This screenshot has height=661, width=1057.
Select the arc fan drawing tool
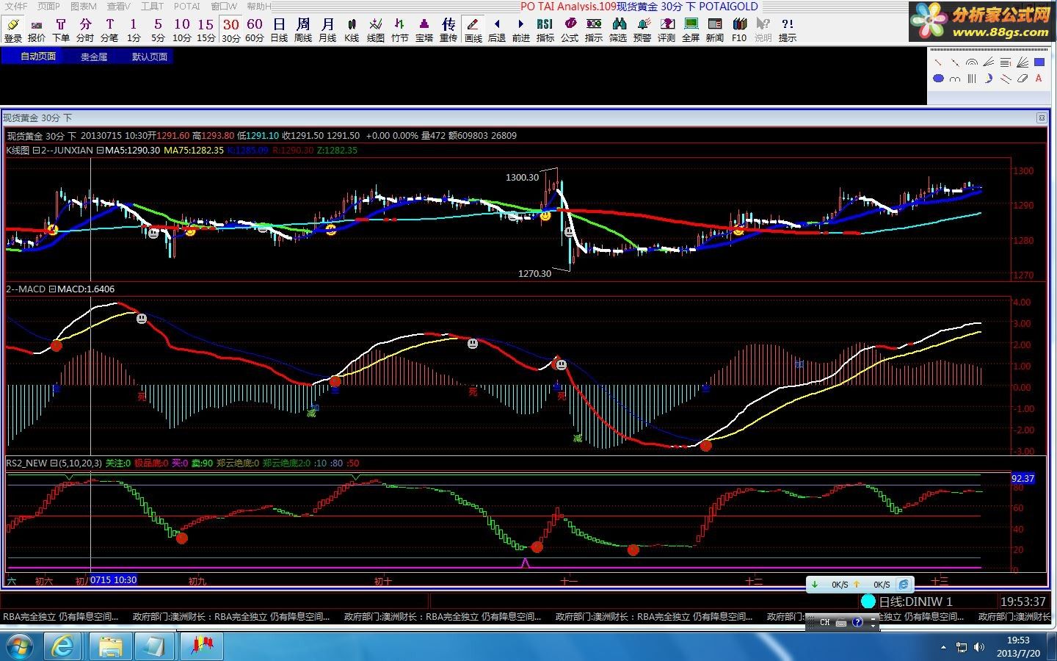[971, 62]
